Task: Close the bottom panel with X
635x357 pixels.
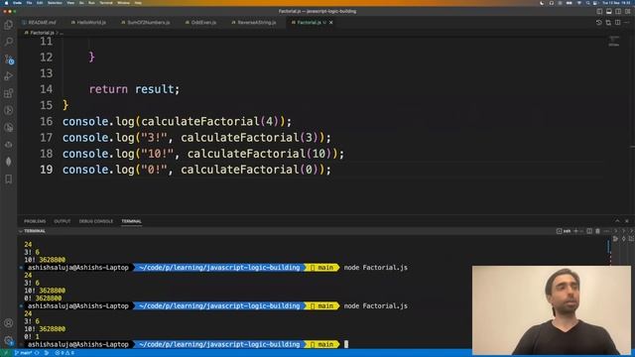Action: [x=627, y=221]
